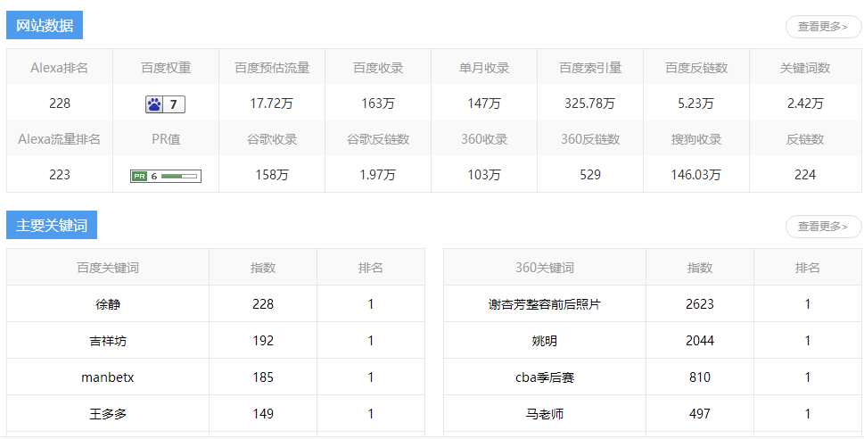Image resolution: width=864 pixels, height=439 pixels.
Task: Click the Alexa流量排名 header label
Action: (60, 139)
